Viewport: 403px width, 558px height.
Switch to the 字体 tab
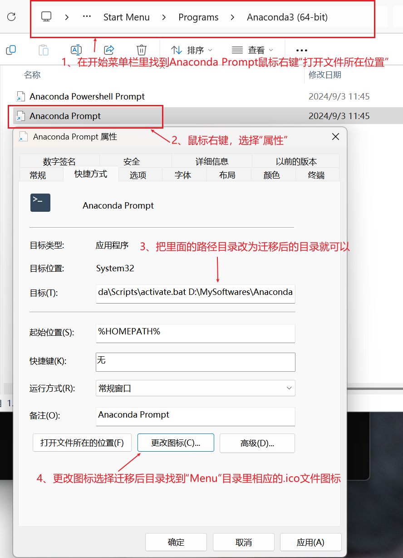[183, 175]
